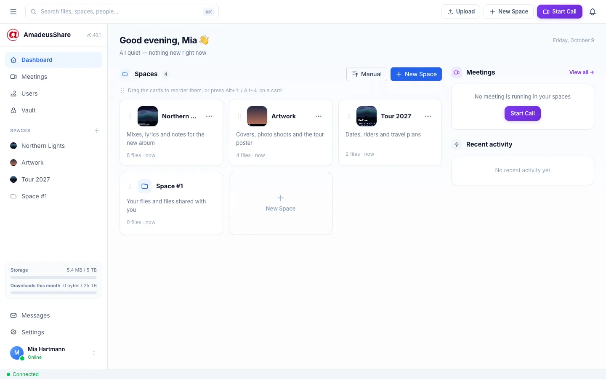The width and height of the screenshot is (606, 379).
Task: Open Meetings in the sidebar
Action: [x=53, y=77]
